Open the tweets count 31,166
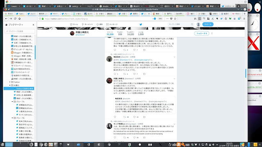 [x=110, y=33]
